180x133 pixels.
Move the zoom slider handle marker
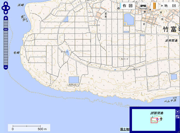6,29
